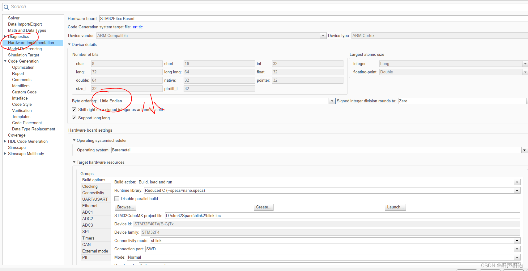Collapse the Device details section
The height and width of the screenshot is (271, 528).
point(69,44)
